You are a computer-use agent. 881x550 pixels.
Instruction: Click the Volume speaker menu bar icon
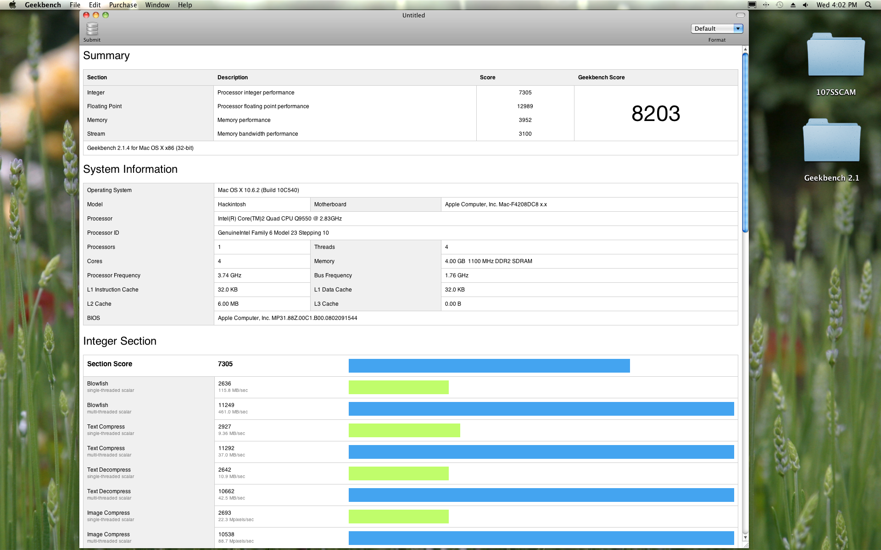tap(806, 5)
